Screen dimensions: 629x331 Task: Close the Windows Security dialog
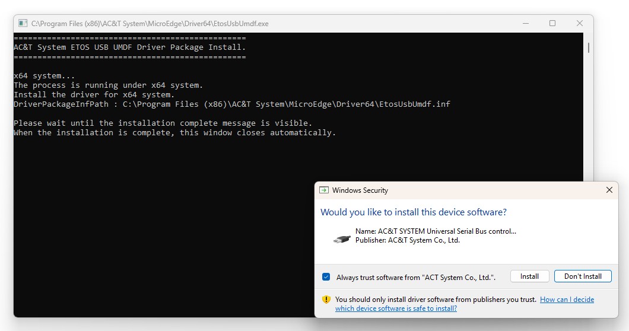(609, 190)
